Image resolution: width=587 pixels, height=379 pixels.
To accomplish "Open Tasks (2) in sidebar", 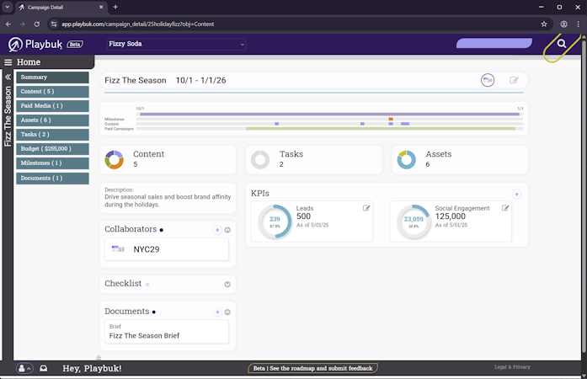I will coord(52,135).
